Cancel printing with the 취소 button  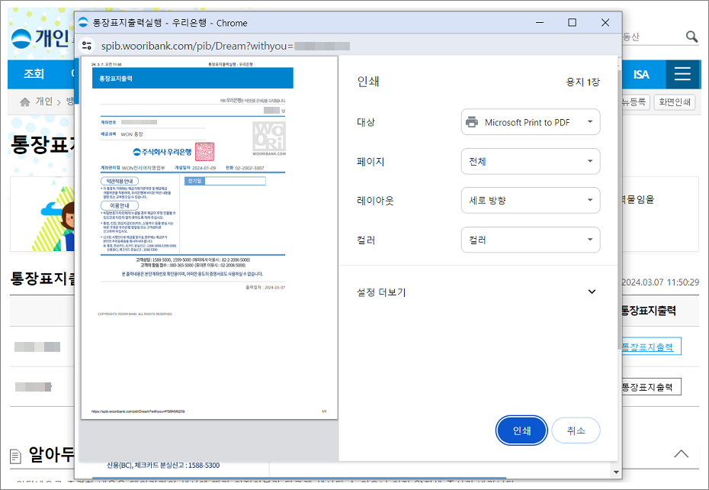[576, 430]
